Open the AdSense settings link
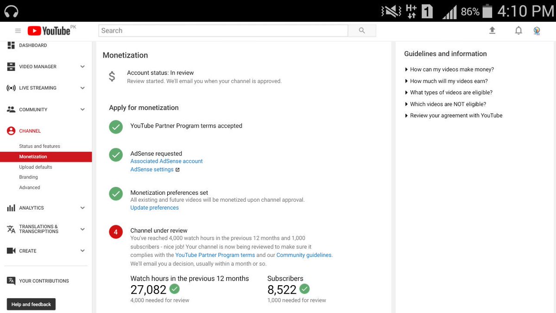This screenshot has height=313, width=556. pyautogui.click(x=152, y=170)
